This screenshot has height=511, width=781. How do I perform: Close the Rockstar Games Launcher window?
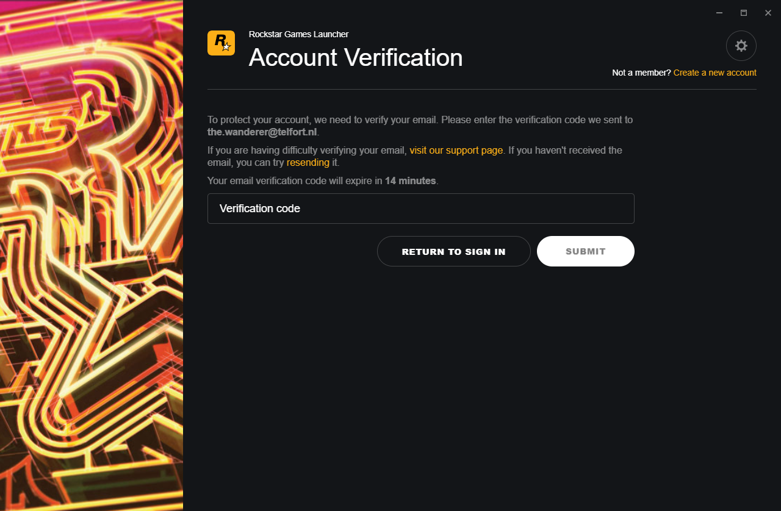click(768, 13)
